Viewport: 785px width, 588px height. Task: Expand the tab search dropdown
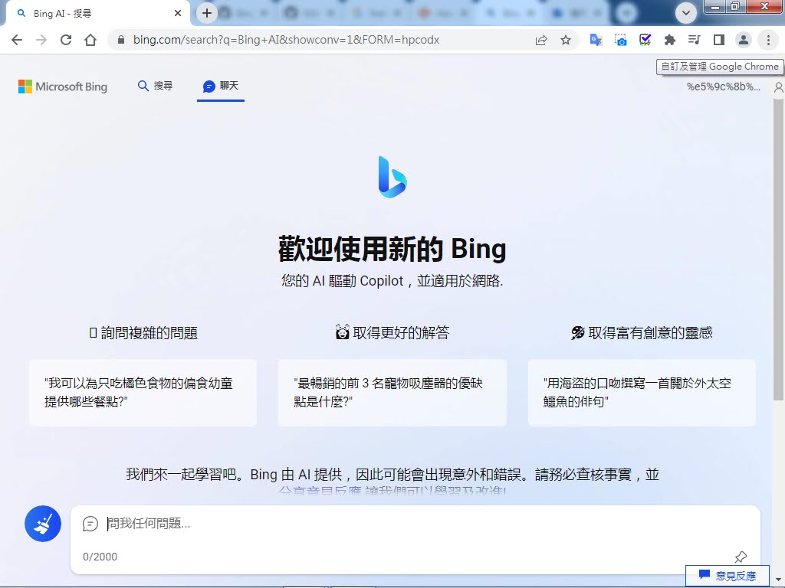coord(686,13)
